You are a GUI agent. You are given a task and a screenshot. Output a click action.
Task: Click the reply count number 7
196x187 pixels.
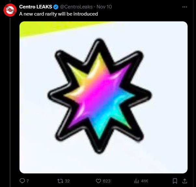(28, 181)
